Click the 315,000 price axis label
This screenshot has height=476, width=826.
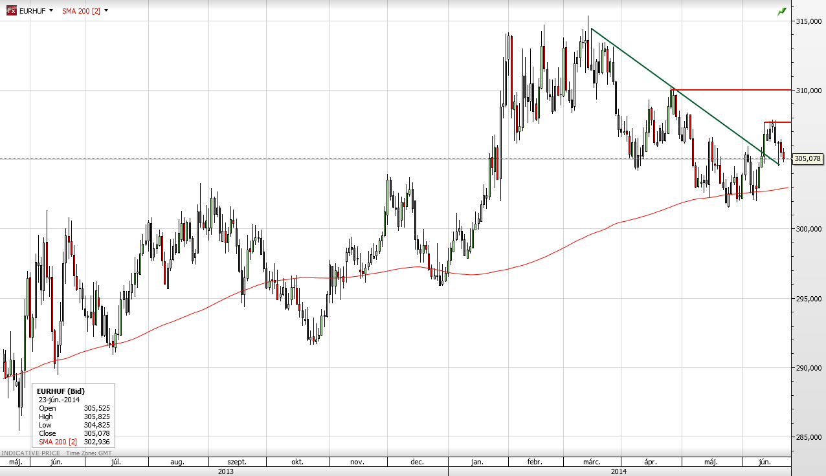[807, 21]
